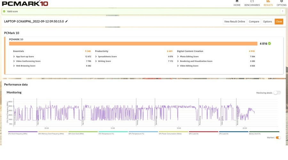The width and height of the screenshot is (288, 160).
Task: Edit result name with pencil icon
Action: tap(67, 21)
